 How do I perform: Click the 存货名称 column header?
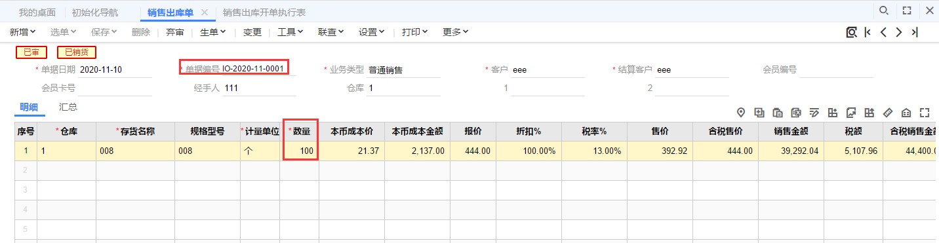click(x=136, y=131)
